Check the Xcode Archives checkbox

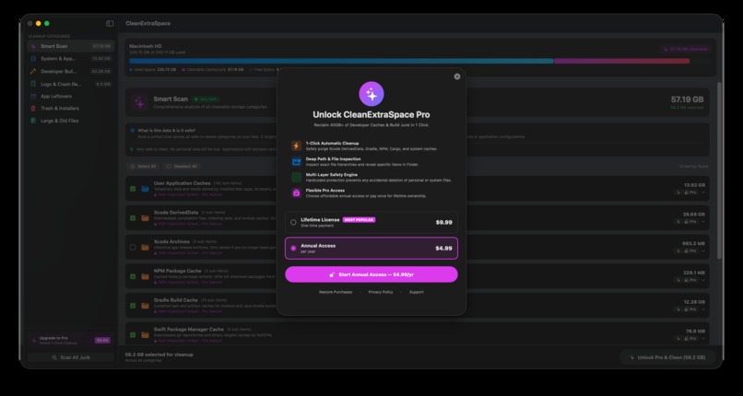133,247
